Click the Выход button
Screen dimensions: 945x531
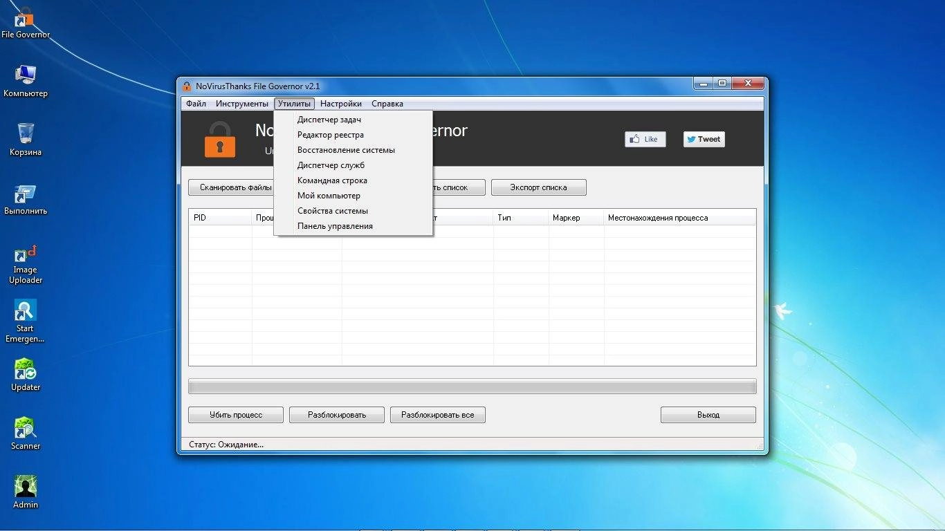point(708,415)
